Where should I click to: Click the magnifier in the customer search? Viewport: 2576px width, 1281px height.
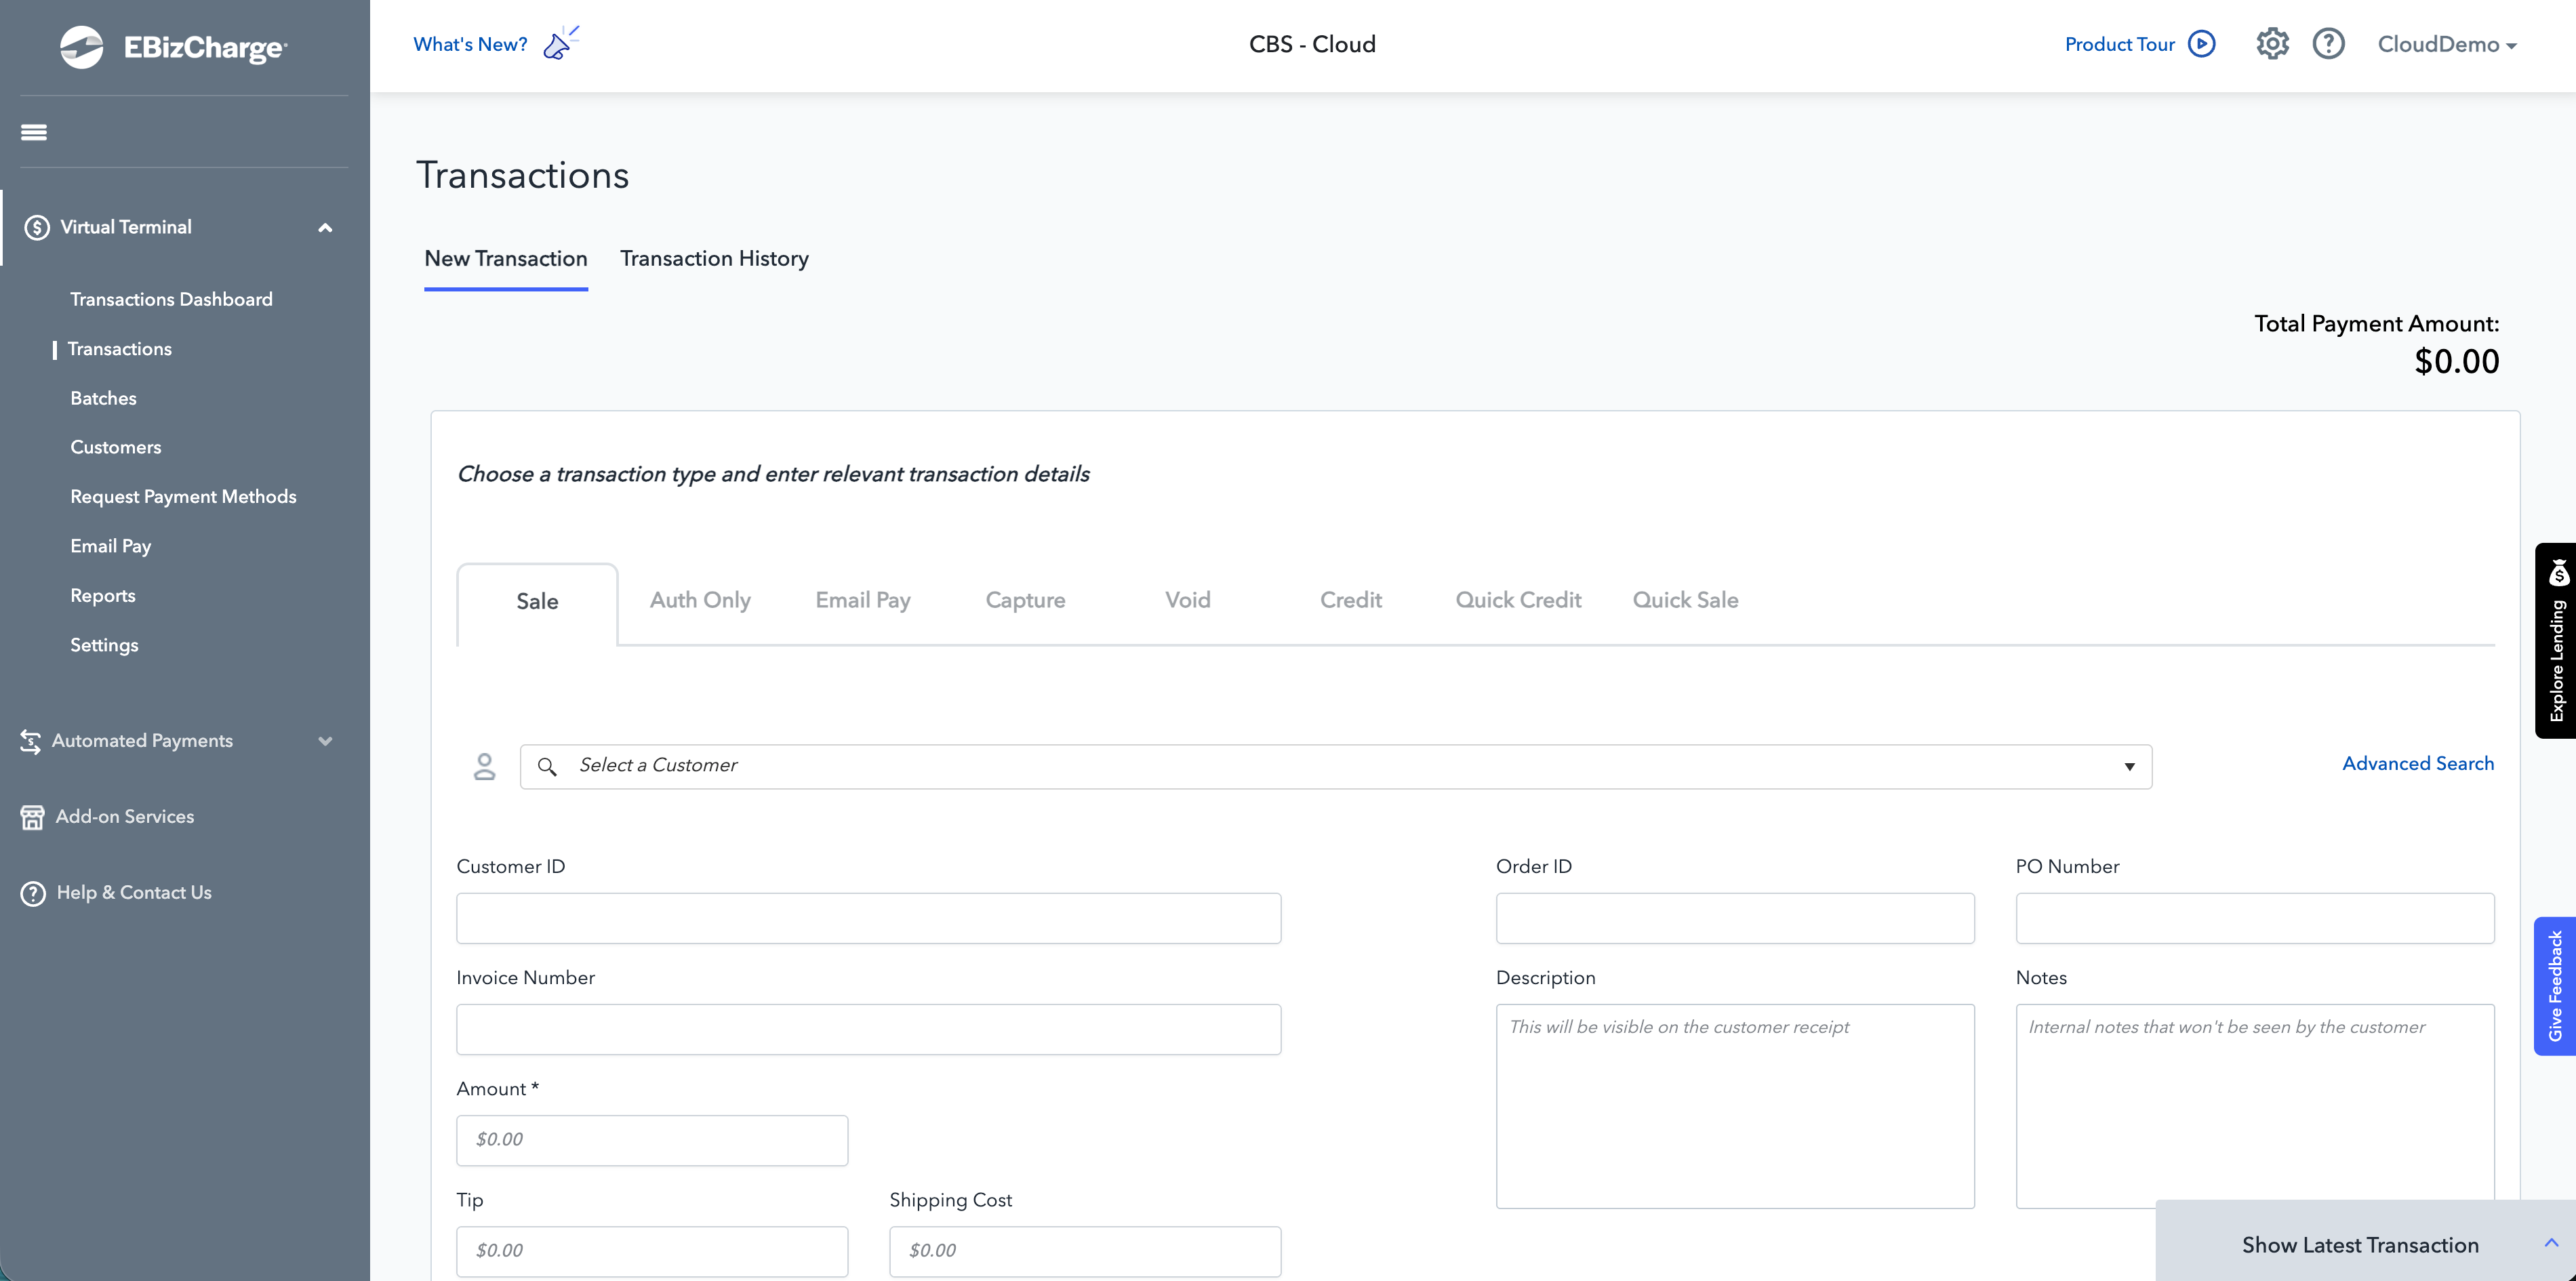pos(547,766)
